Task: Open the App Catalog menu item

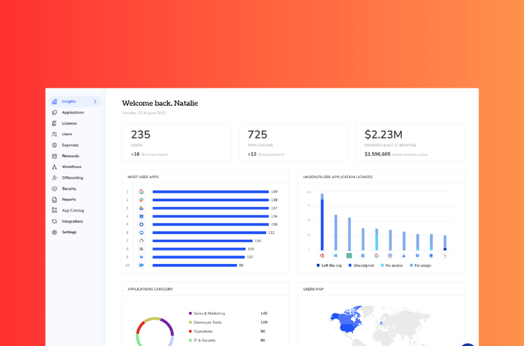Action: tap(72, 211)
